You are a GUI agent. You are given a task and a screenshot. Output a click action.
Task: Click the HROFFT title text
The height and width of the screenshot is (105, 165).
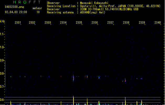click(x=27, y=2)
